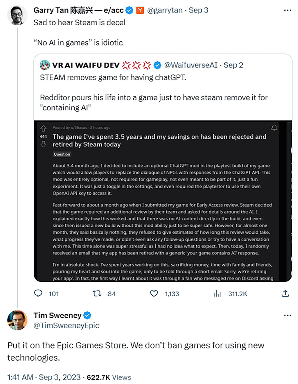Click the @TimSweeneyEpic handle
The image size is (298, 384).
click(x=66, y=326)
